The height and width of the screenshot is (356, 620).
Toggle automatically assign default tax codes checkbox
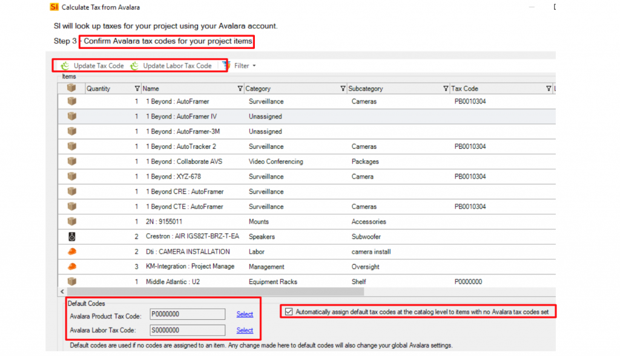tap(289, 312)
